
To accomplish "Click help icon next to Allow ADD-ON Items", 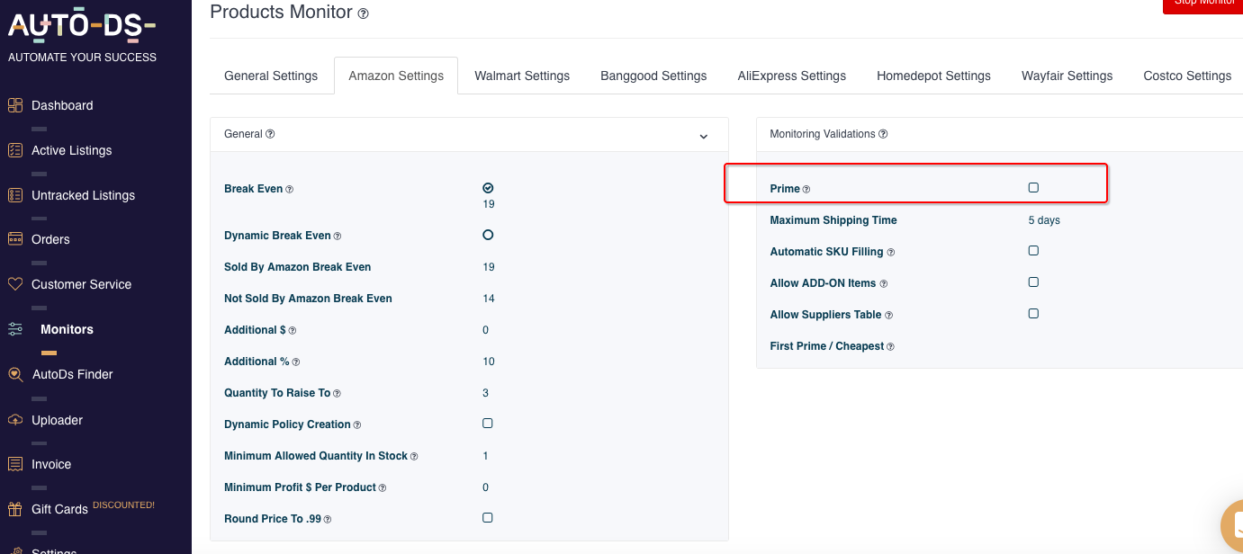I will click(x=884, y=284).
